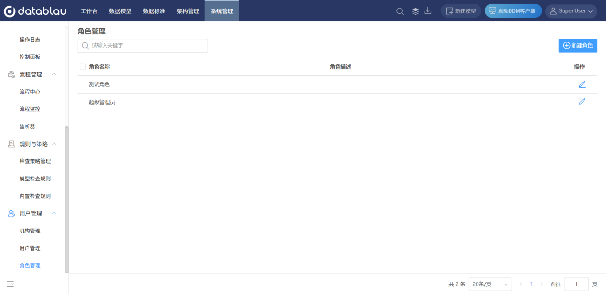Select 角色管理 in the sidebar
Image resolution: width=606 pixels, height=294 pixels.
pyautogui.click(x=30, y=265)
